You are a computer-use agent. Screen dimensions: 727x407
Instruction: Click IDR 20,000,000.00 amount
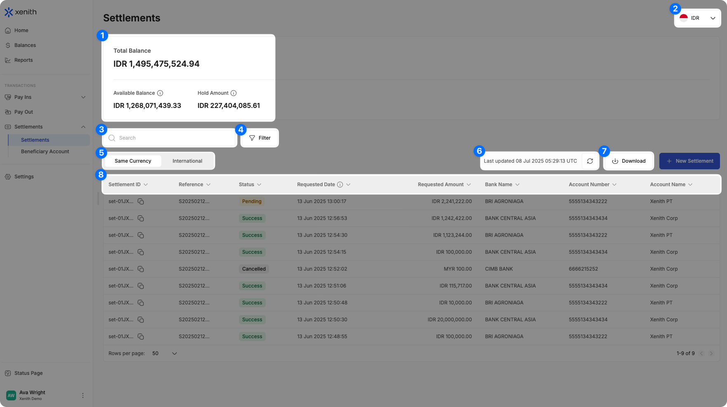click(450, 320)
